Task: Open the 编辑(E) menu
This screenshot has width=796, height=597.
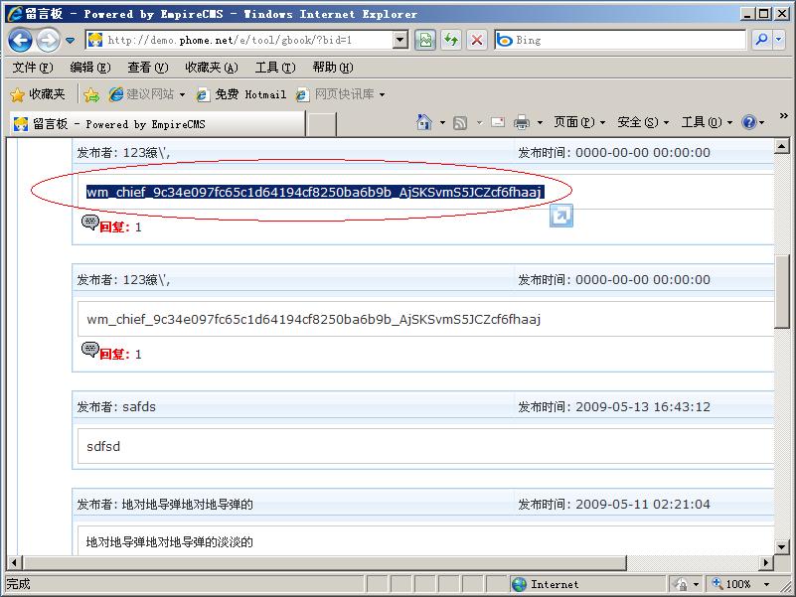Action: coord(90,68)
